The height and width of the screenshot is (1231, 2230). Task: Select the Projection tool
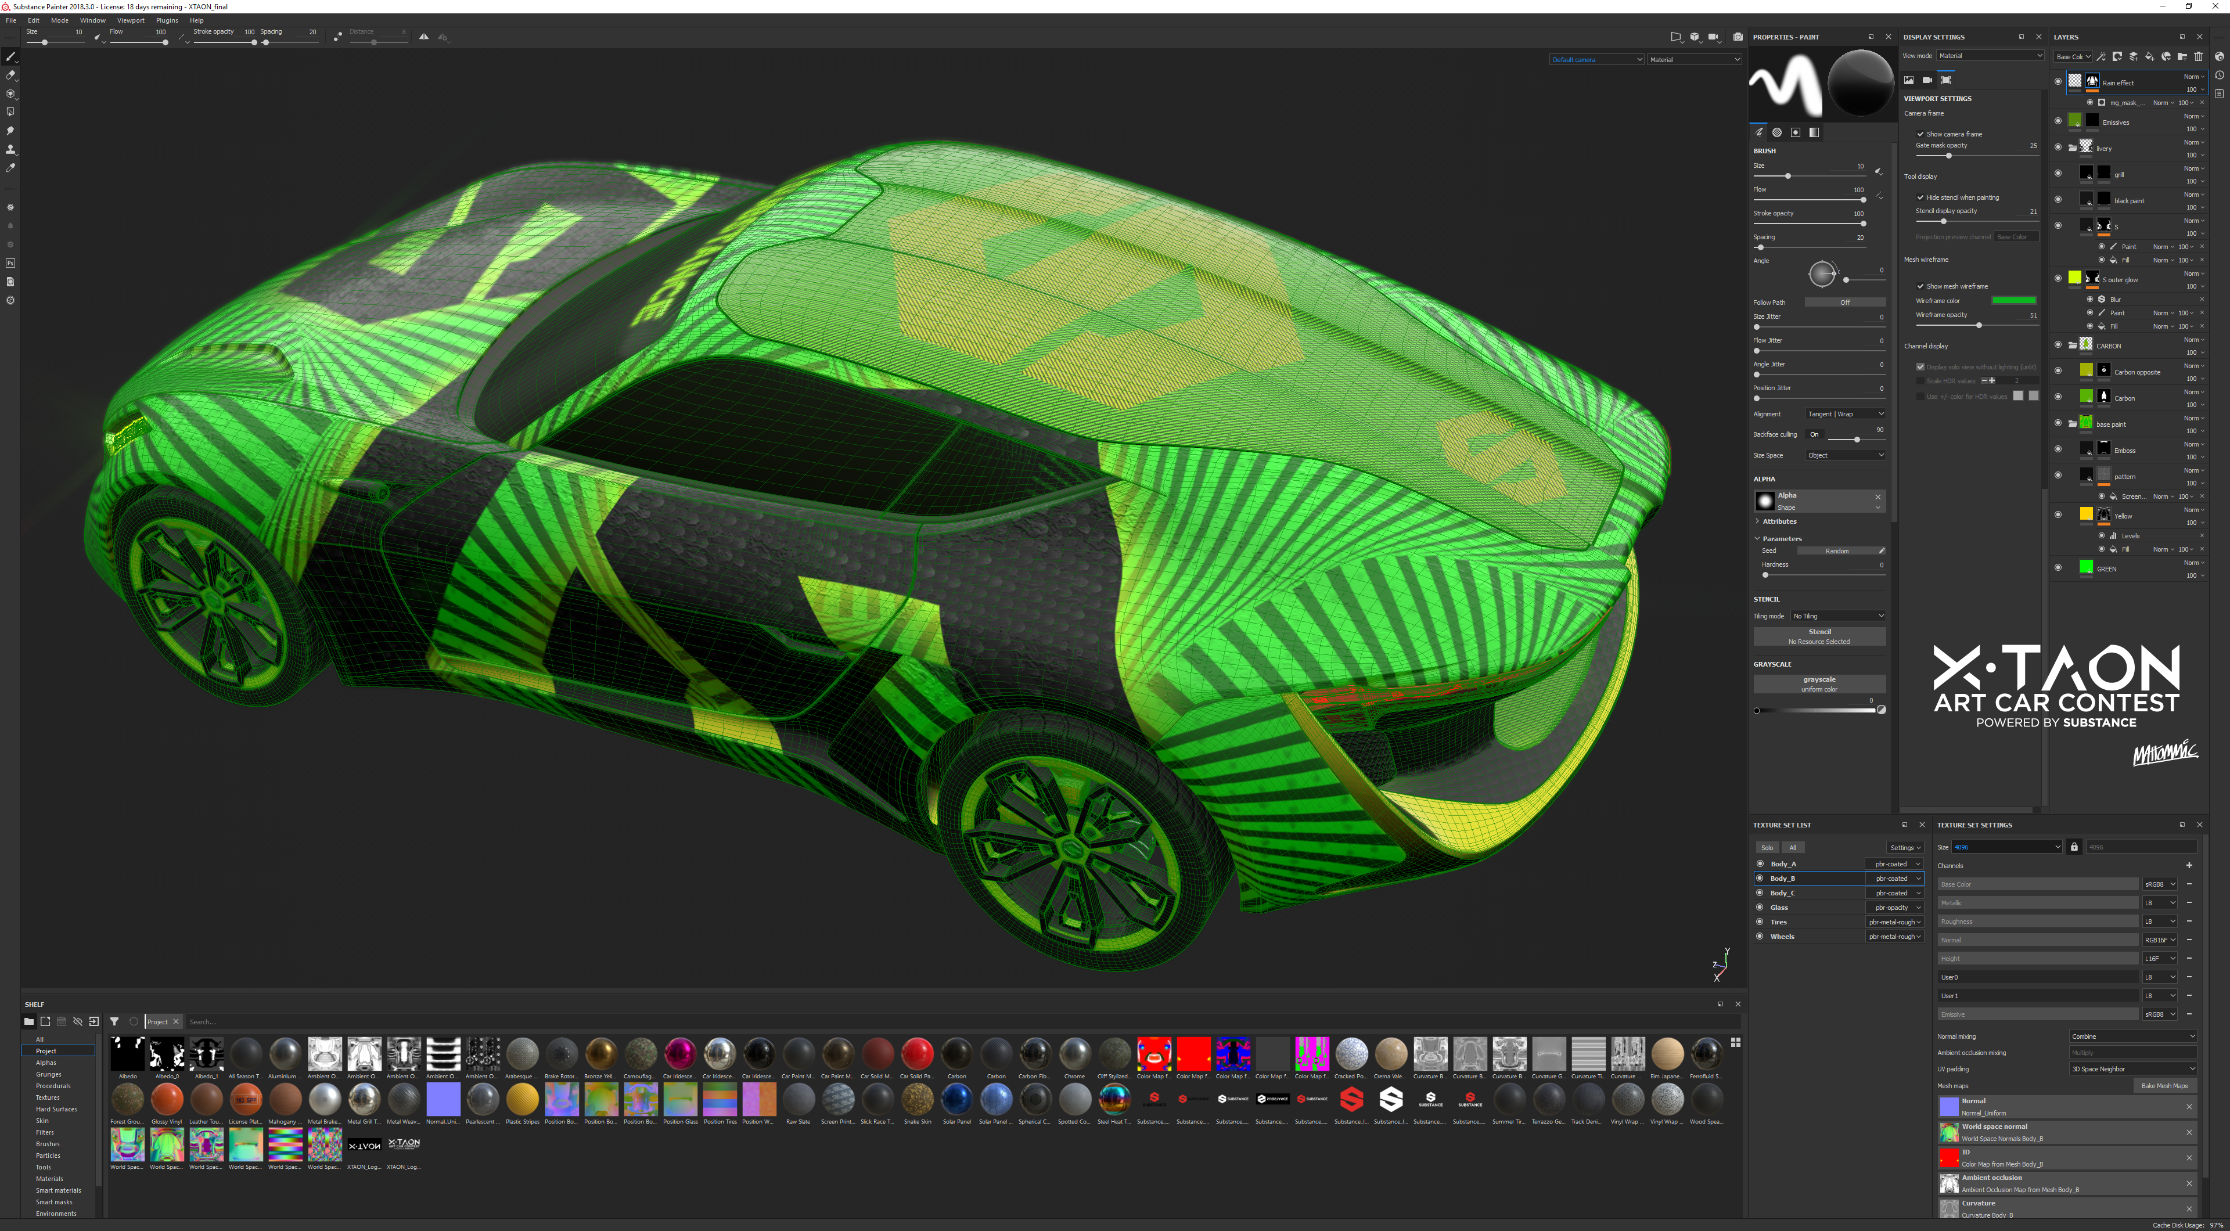10,93
